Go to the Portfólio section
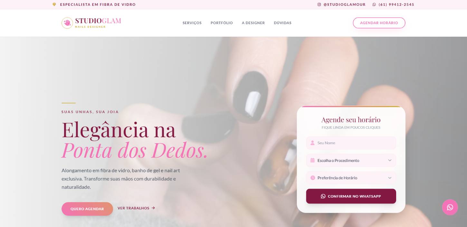The image size is (467, 227). pyautogui.click(x=222, y=23)
